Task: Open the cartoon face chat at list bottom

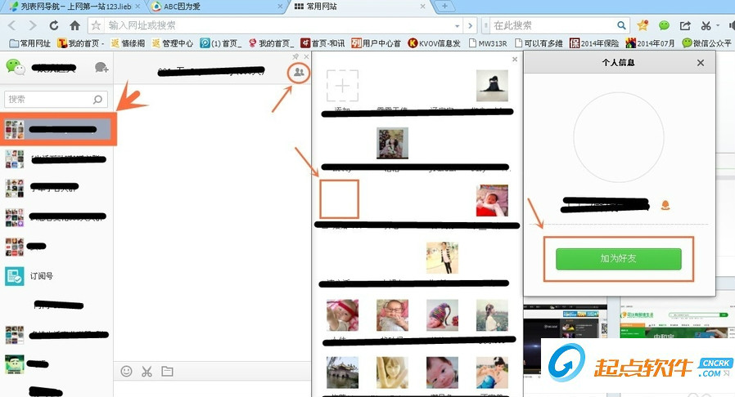Action: point(15,364)
